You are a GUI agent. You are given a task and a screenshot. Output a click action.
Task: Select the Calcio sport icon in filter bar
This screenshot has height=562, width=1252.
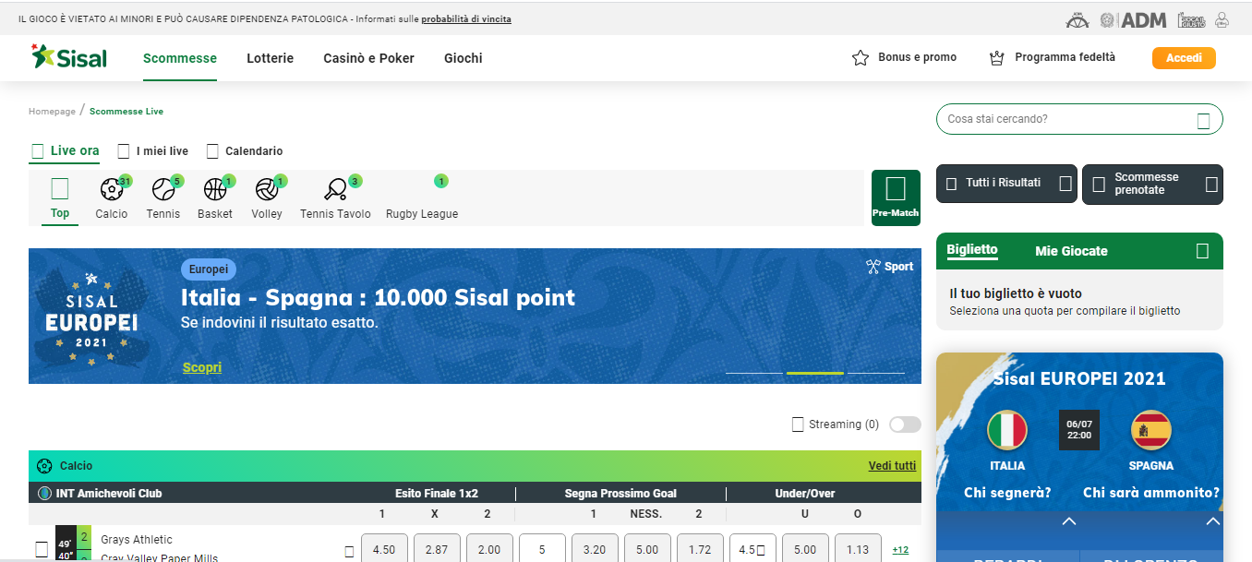click(111, 190)
